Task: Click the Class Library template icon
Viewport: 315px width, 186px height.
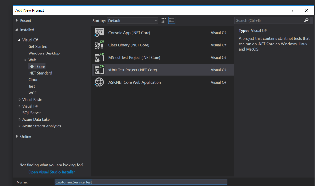Action: [99, 45]
